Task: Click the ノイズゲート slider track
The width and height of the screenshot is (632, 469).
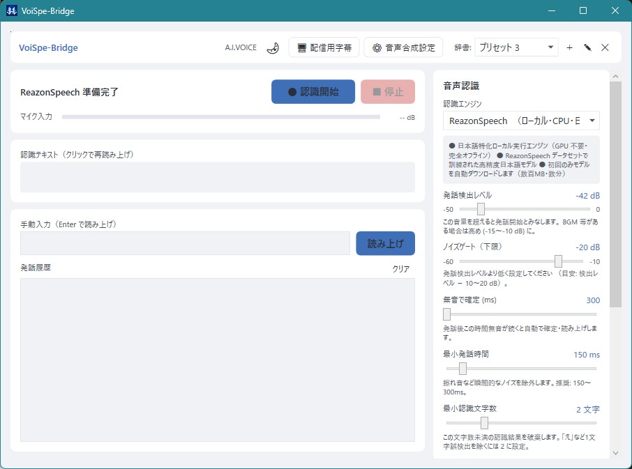Action: coord(521,261)
